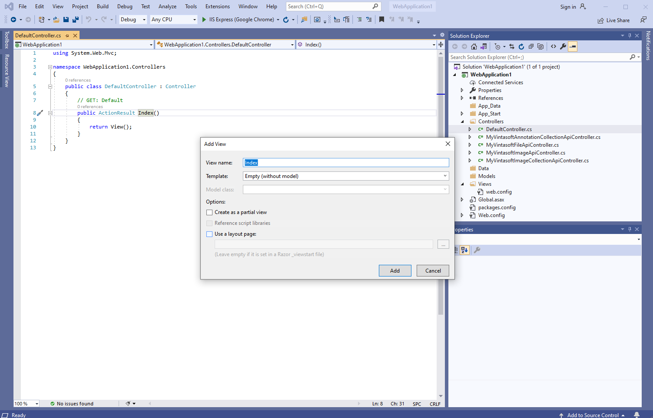
Task: Open the Any CPU platform dropdown
Action: [194, 20]
